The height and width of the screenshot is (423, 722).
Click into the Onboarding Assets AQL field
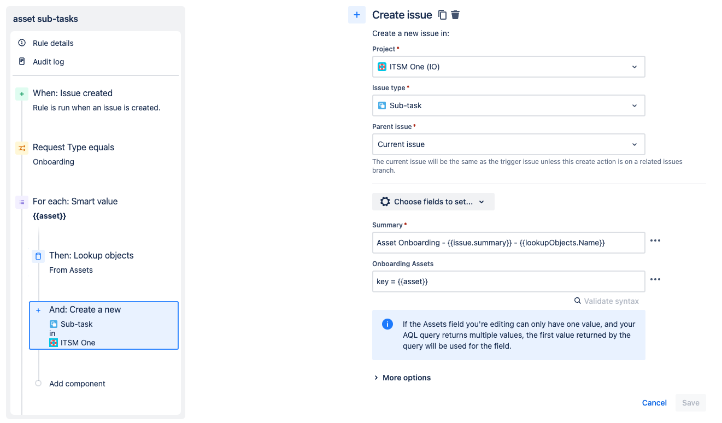click(x=509, y=281)
